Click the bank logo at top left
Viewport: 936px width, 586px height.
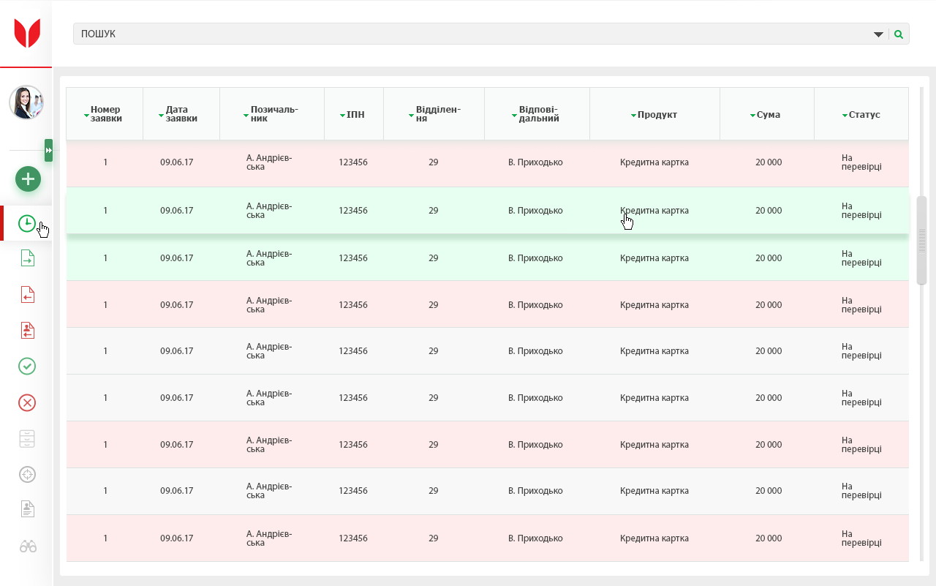pos(27,34)
